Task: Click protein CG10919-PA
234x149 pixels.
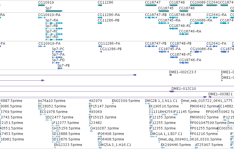Action: pos(49,43)
